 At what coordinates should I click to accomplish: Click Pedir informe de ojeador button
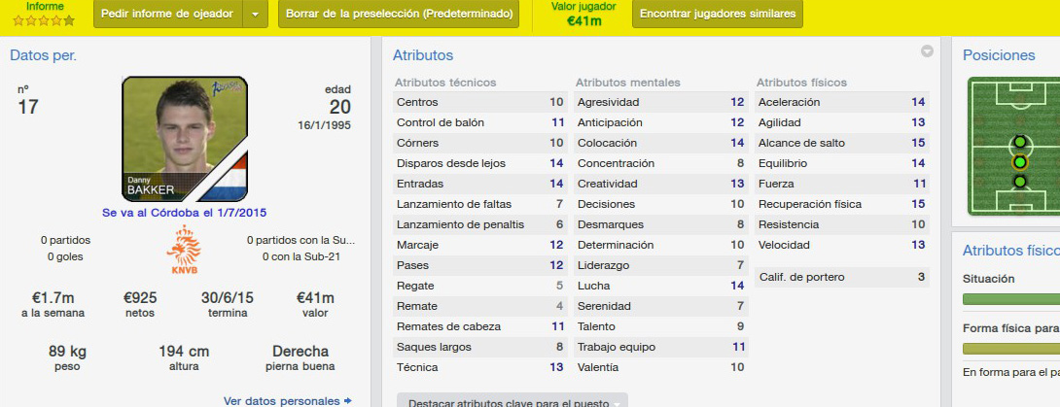point(167,14)
